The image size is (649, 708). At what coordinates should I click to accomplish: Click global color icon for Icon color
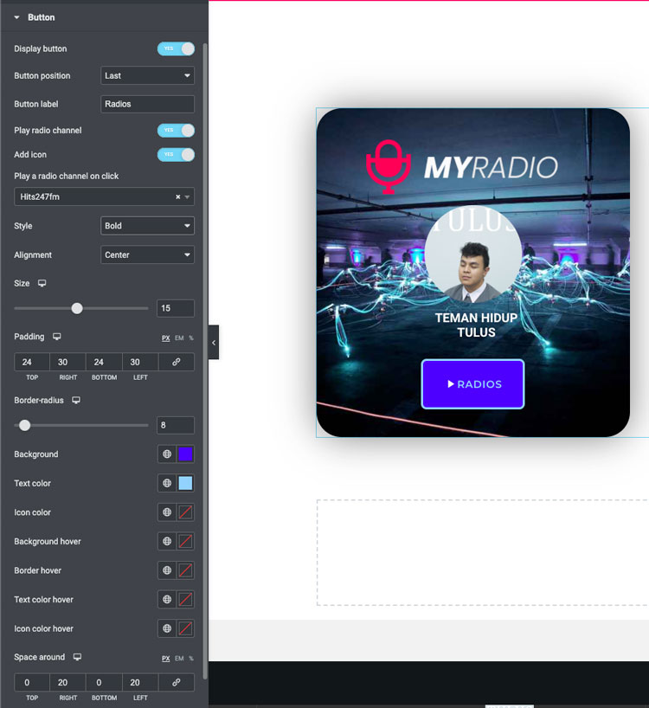pos(167,512)
